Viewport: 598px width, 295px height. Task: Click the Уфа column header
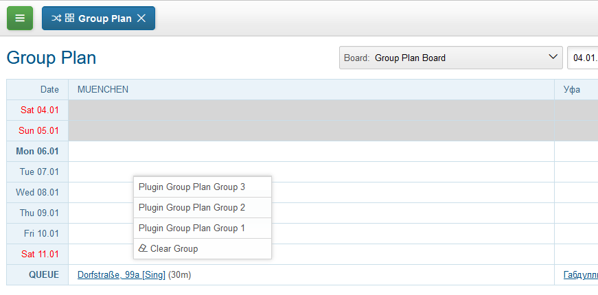571,90
